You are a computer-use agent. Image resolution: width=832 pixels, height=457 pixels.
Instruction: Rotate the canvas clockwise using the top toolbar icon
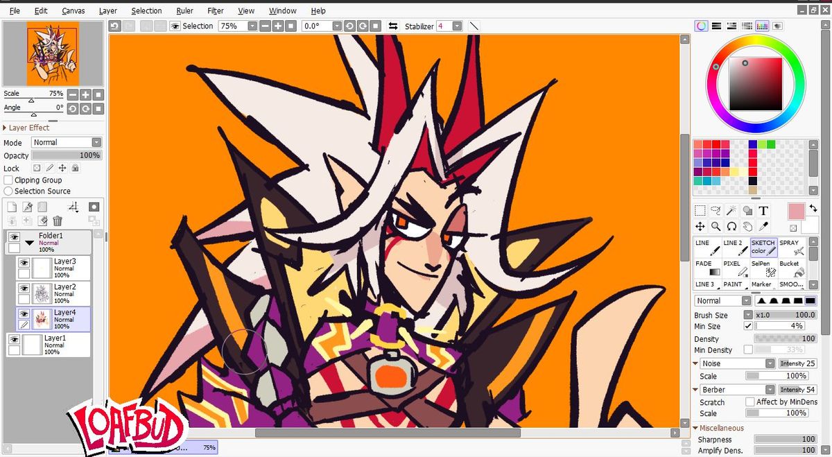[x=362, y=26]
